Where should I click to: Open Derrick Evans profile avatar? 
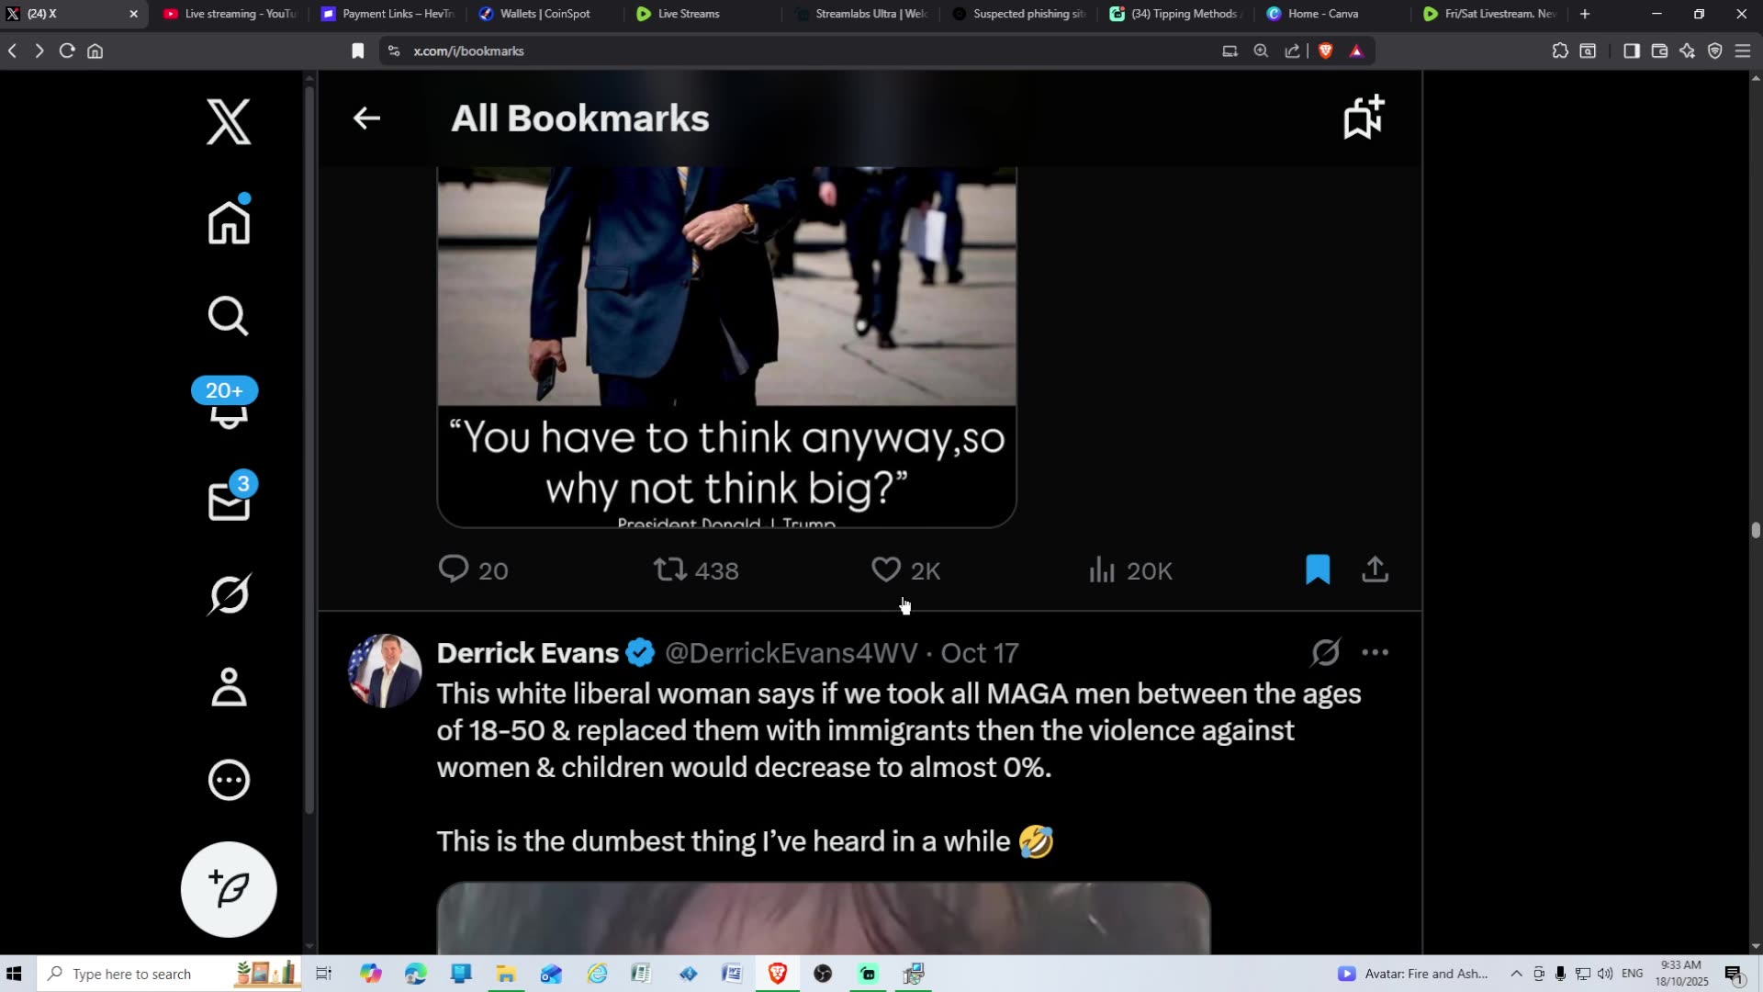[x=385, y=671]
